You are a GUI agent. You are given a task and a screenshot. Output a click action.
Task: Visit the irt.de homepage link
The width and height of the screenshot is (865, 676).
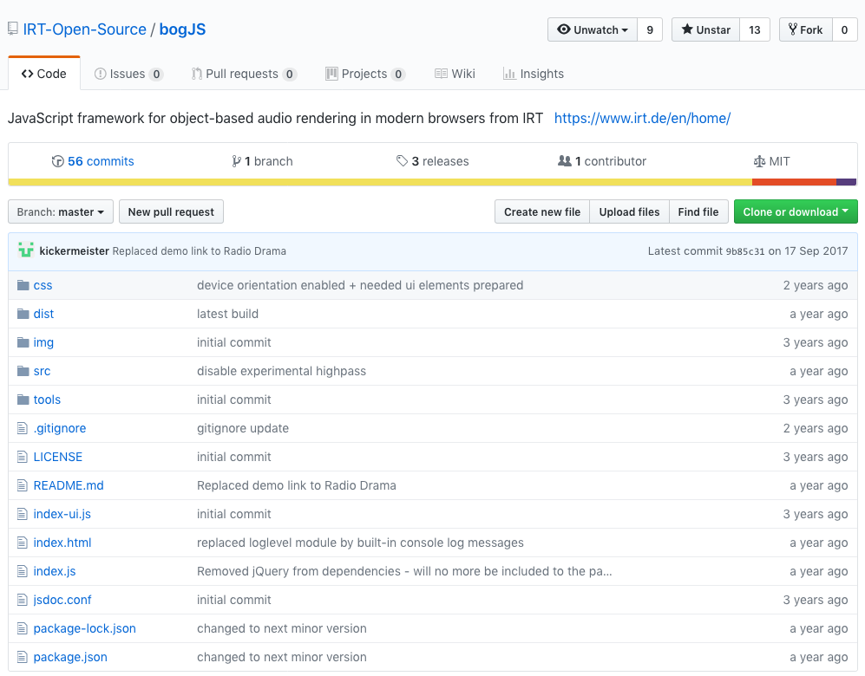(x=642, y=118)
